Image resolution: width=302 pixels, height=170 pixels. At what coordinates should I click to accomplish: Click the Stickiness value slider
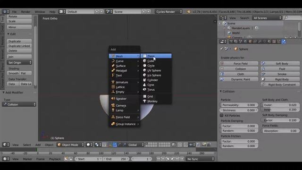tap(239, 110)
